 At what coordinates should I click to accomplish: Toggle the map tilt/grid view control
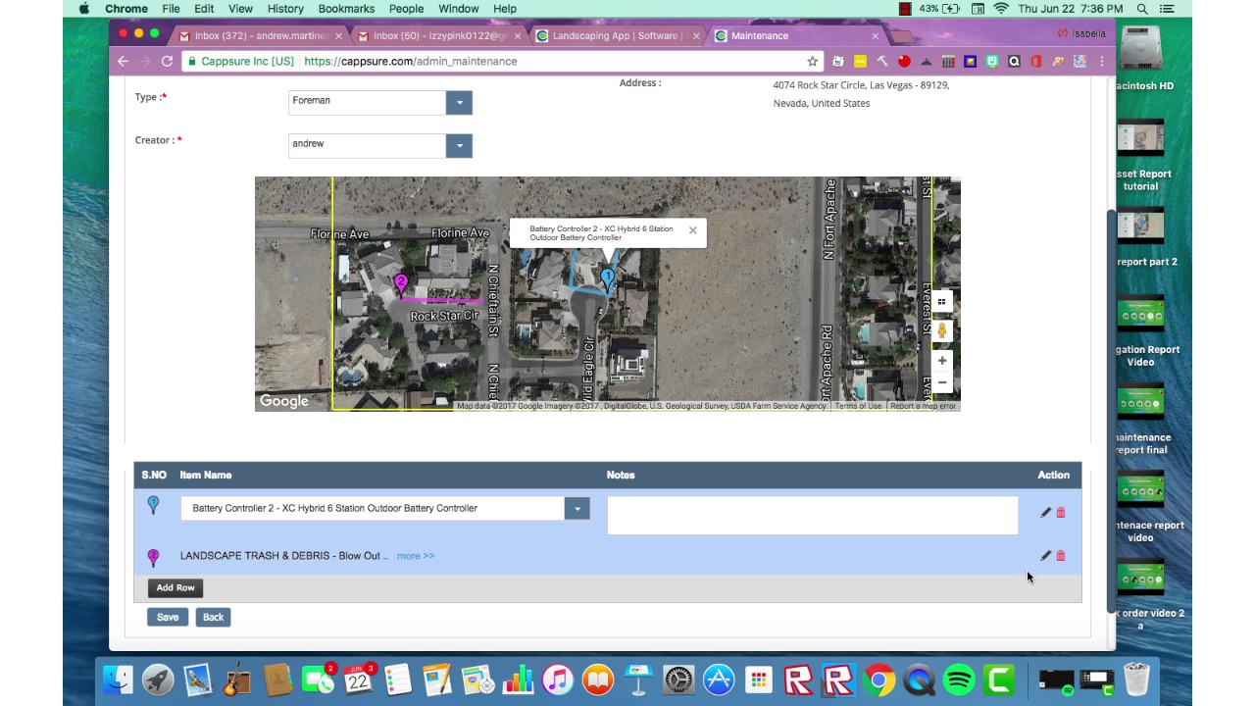point(942,302)
